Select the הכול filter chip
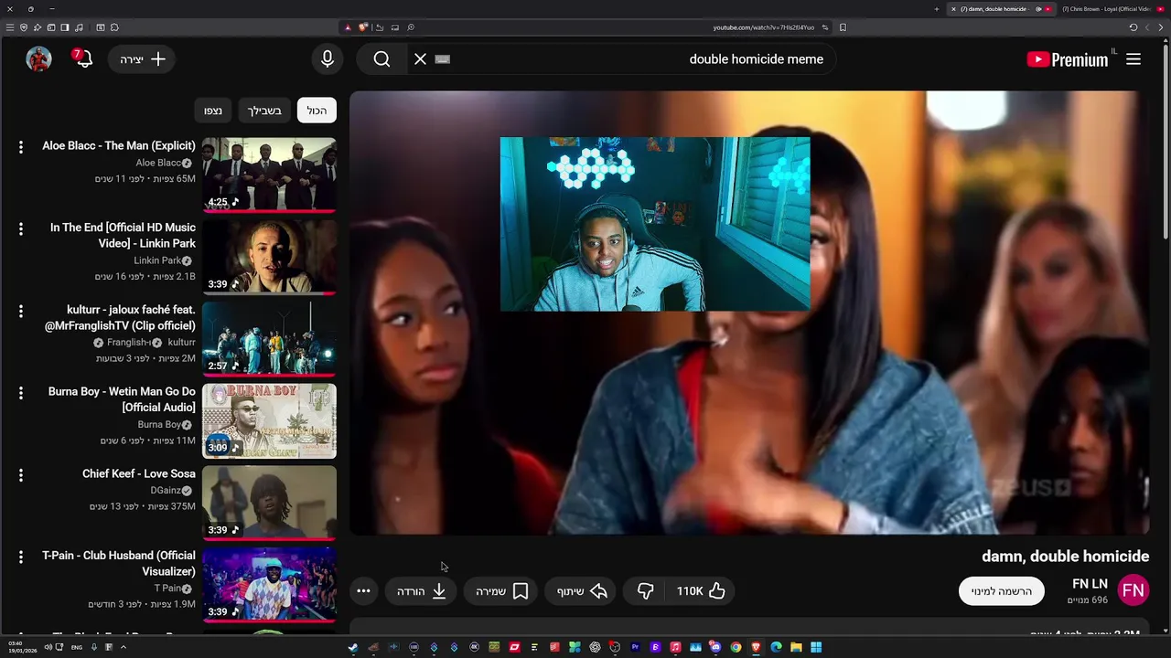This screenshot has width=1171, height=658. pyautogui.click(x=317, y=111)
